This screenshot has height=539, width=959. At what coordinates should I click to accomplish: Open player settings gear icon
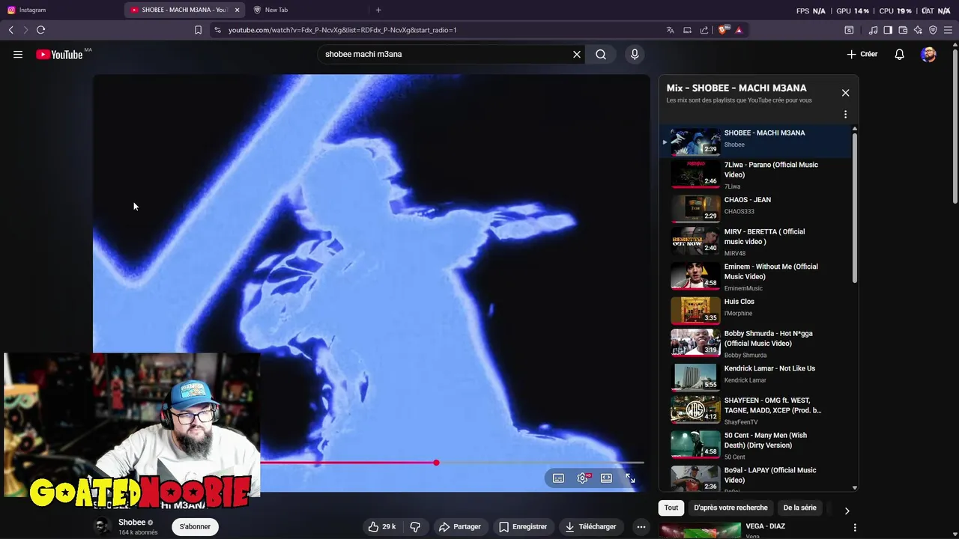point(582,478)
